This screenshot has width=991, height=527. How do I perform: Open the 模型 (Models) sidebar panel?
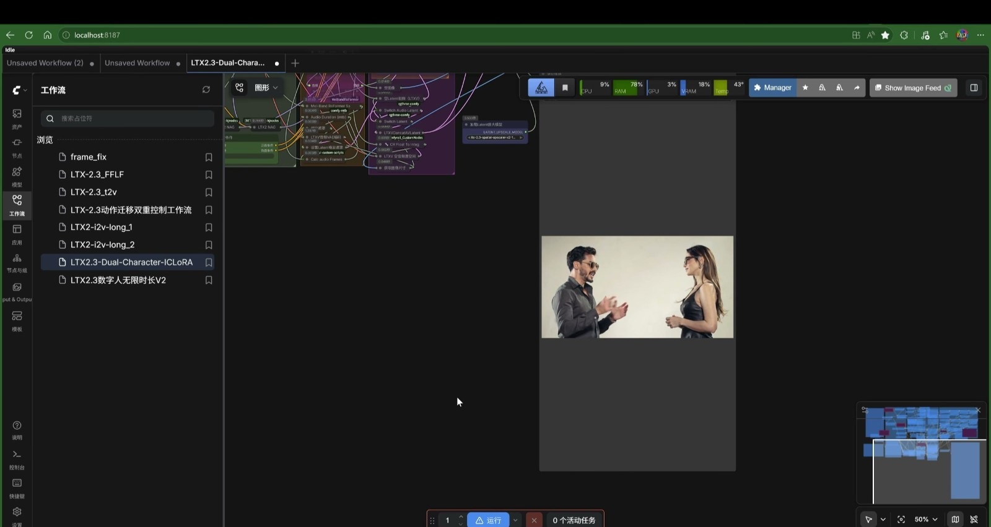point(17,176)
